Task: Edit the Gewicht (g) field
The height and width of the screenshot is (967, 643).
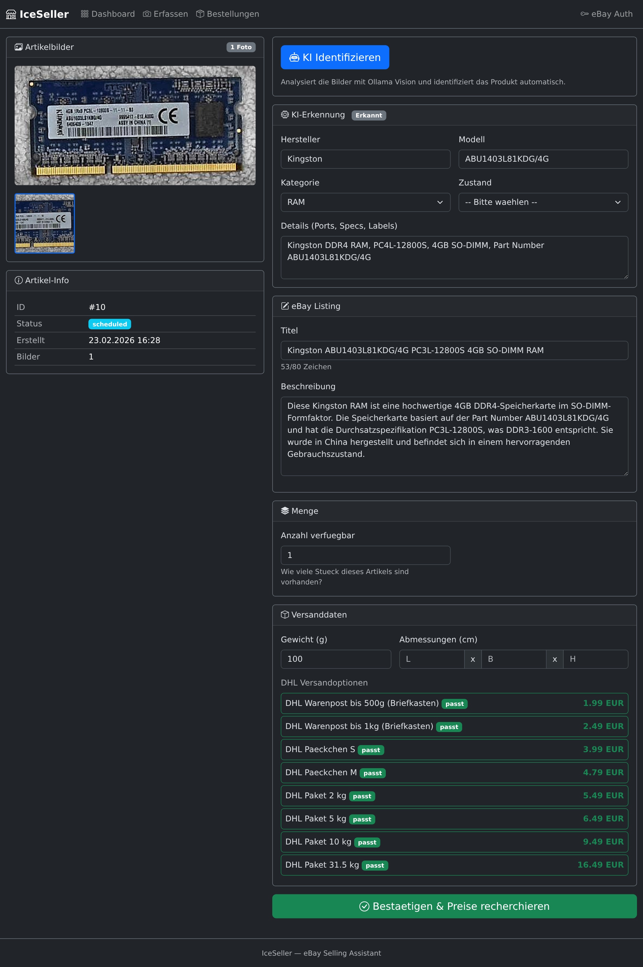Action: (x=336, y=659)
